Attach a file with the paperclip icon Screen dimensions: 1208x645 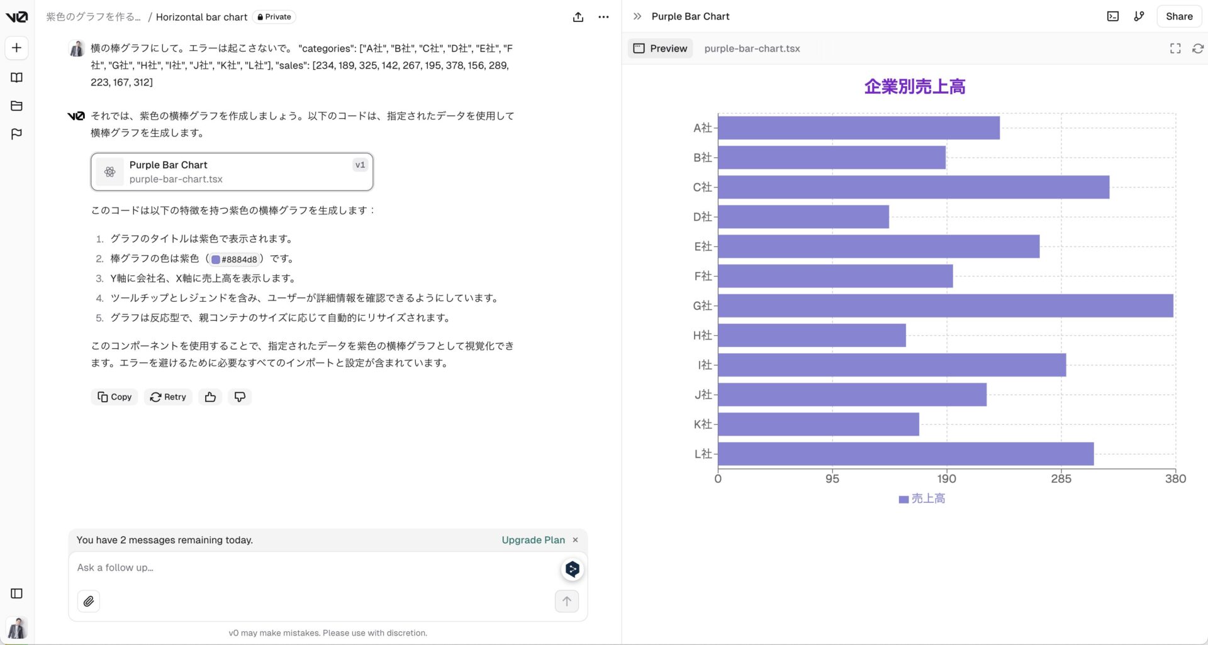[89, 601]
